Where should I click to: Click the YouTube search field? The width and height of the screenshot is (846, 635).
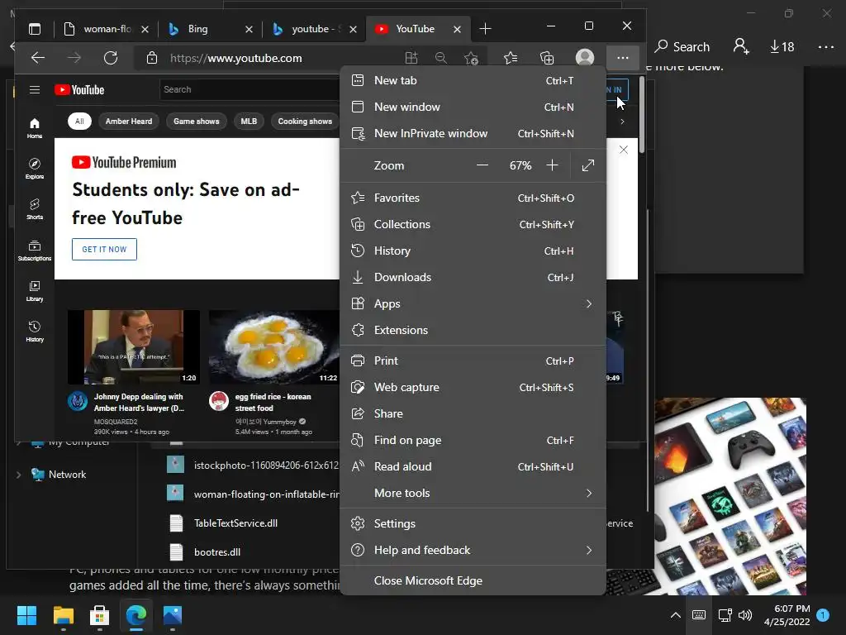[250, 89]
